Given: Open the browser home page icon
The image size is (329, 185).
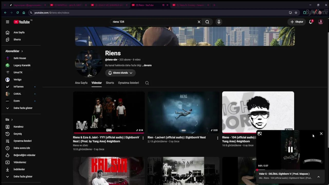Looking at the screenshot, I should 24,13.
